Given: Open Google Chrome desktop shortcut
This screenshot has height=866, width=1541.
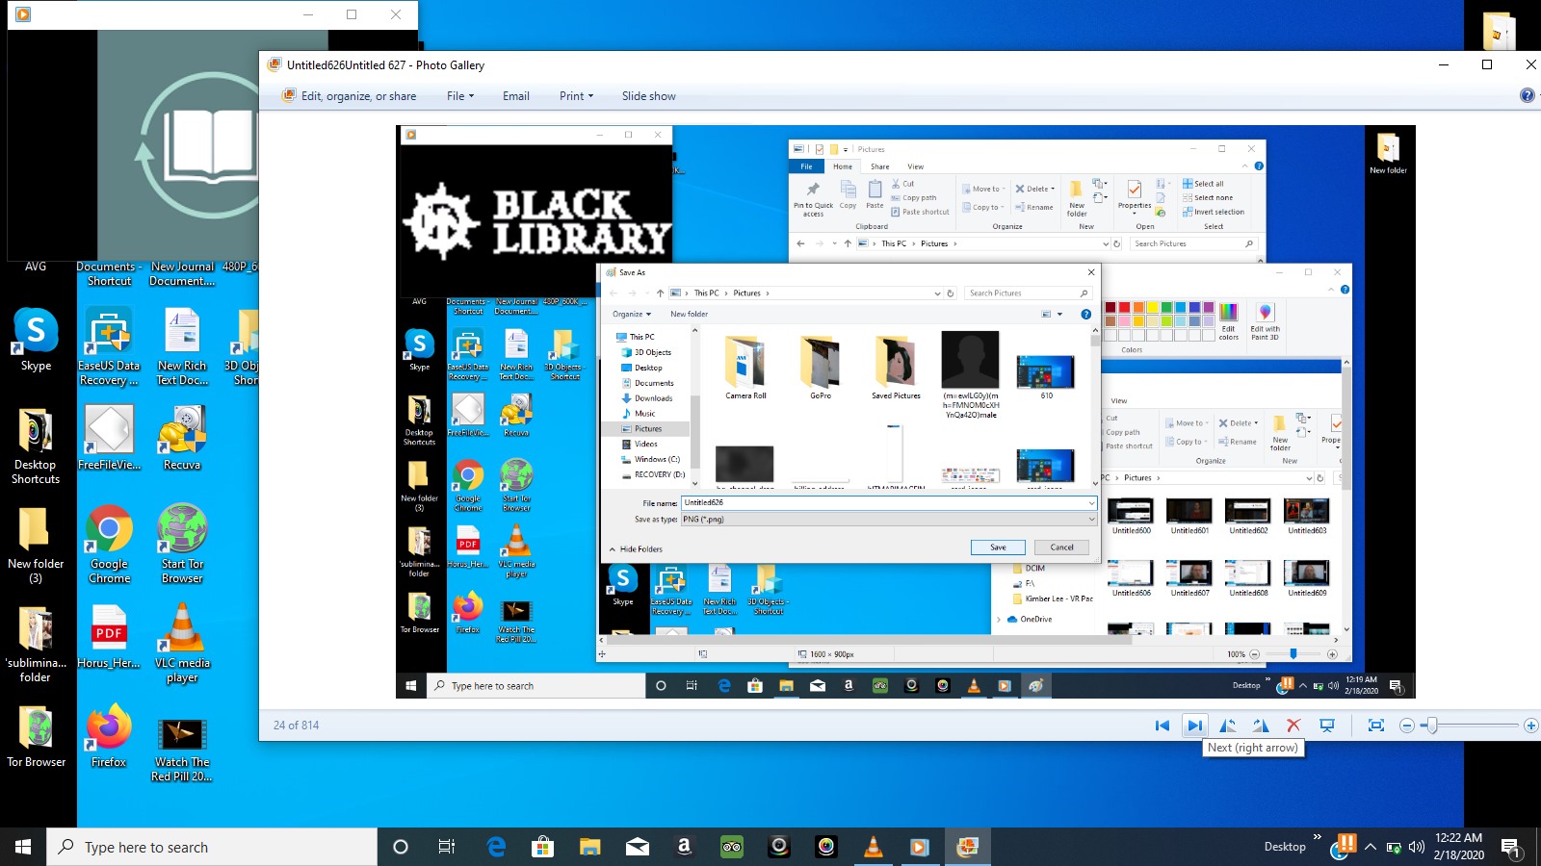Looking at the screenshot, I should pos(109,544).
